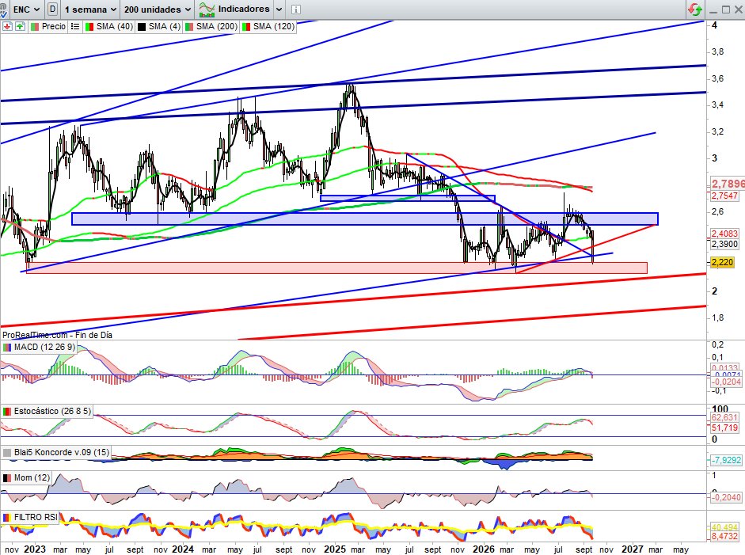The image size is (745, 555).
Task: Open the 1 semana timeframe dropdown
Action: click(90, 9)
